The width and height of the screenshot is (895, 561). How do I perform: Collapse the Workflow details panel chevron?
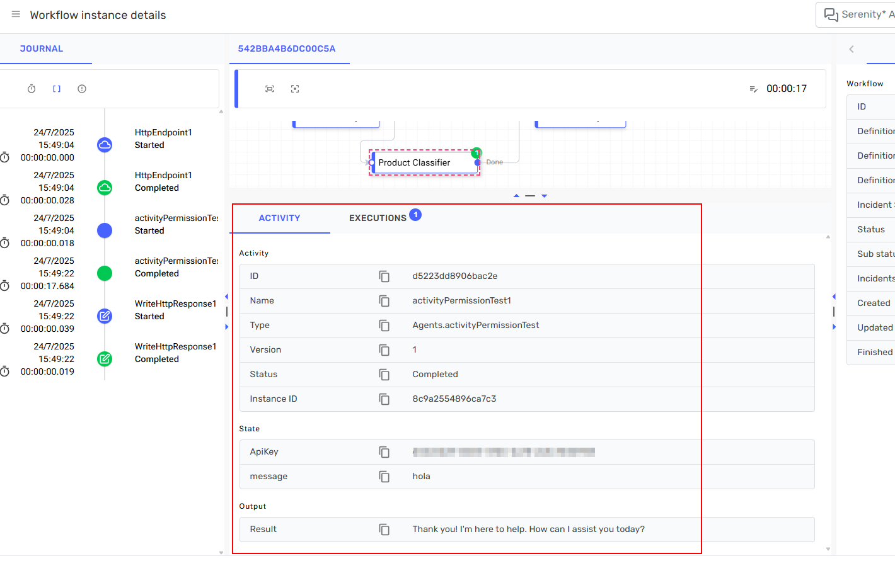[852, 48]
